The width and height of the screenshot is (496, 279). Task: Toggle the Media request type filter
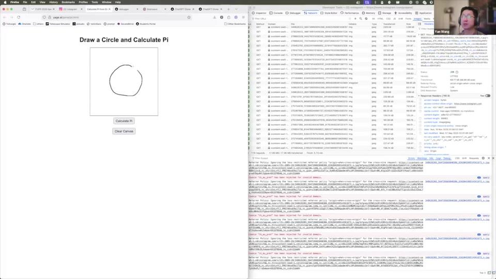[427, 19]
